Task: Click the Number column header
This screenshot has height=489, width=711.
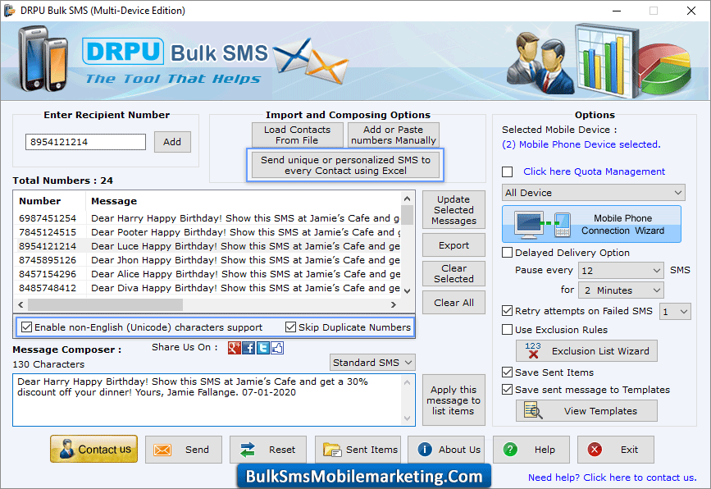Action: [50, 201]
